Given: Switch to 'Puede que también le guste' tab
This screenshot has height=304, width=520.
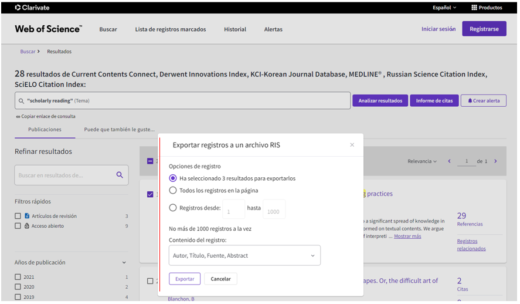Looking at the screenshot, I should [120, 130].
